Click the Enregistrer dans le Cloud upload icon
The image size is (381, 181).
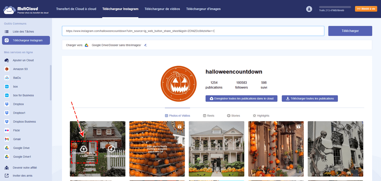[83, 148]
